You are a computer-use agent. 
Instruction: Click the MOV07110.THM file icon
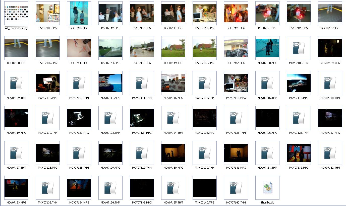[x=79, y=83]
